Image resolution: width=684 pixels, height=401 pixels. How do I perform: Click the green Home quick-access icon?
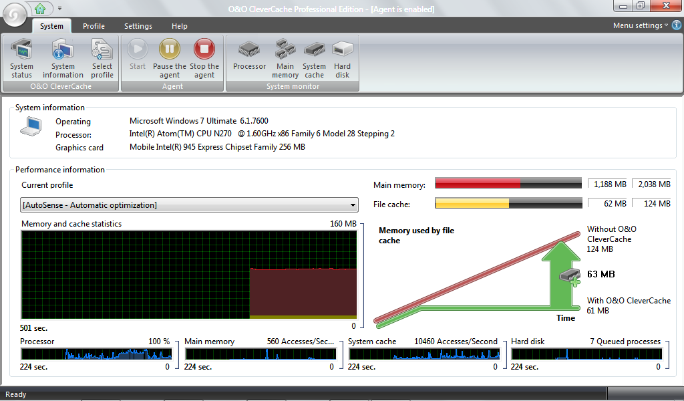point(40,8)
